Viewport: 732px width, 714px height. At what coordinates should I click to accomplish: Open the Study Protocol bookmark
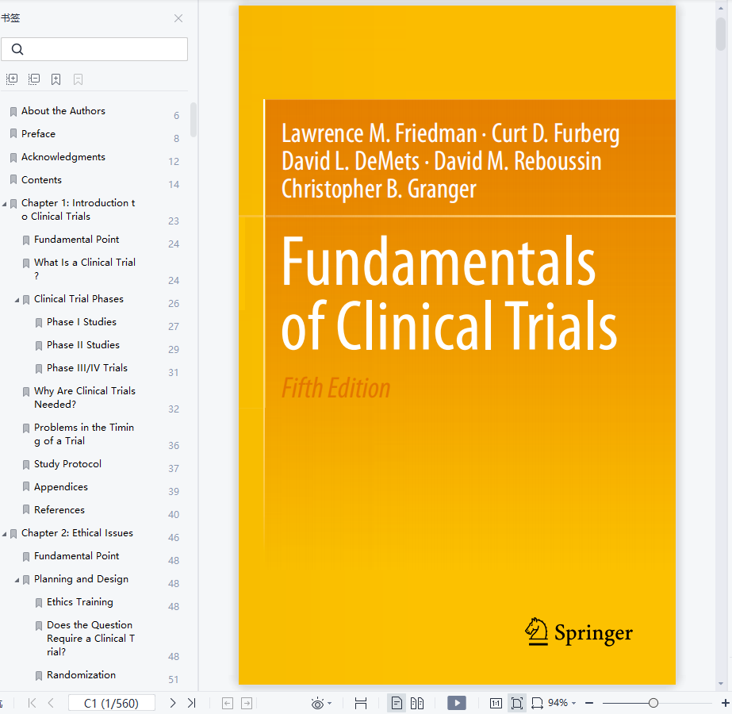[x=67, y=463]
